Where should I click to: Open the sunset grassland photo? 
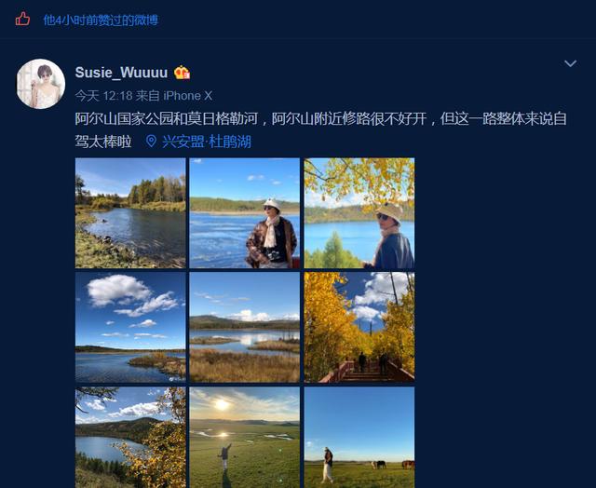[x=244, y=438]
